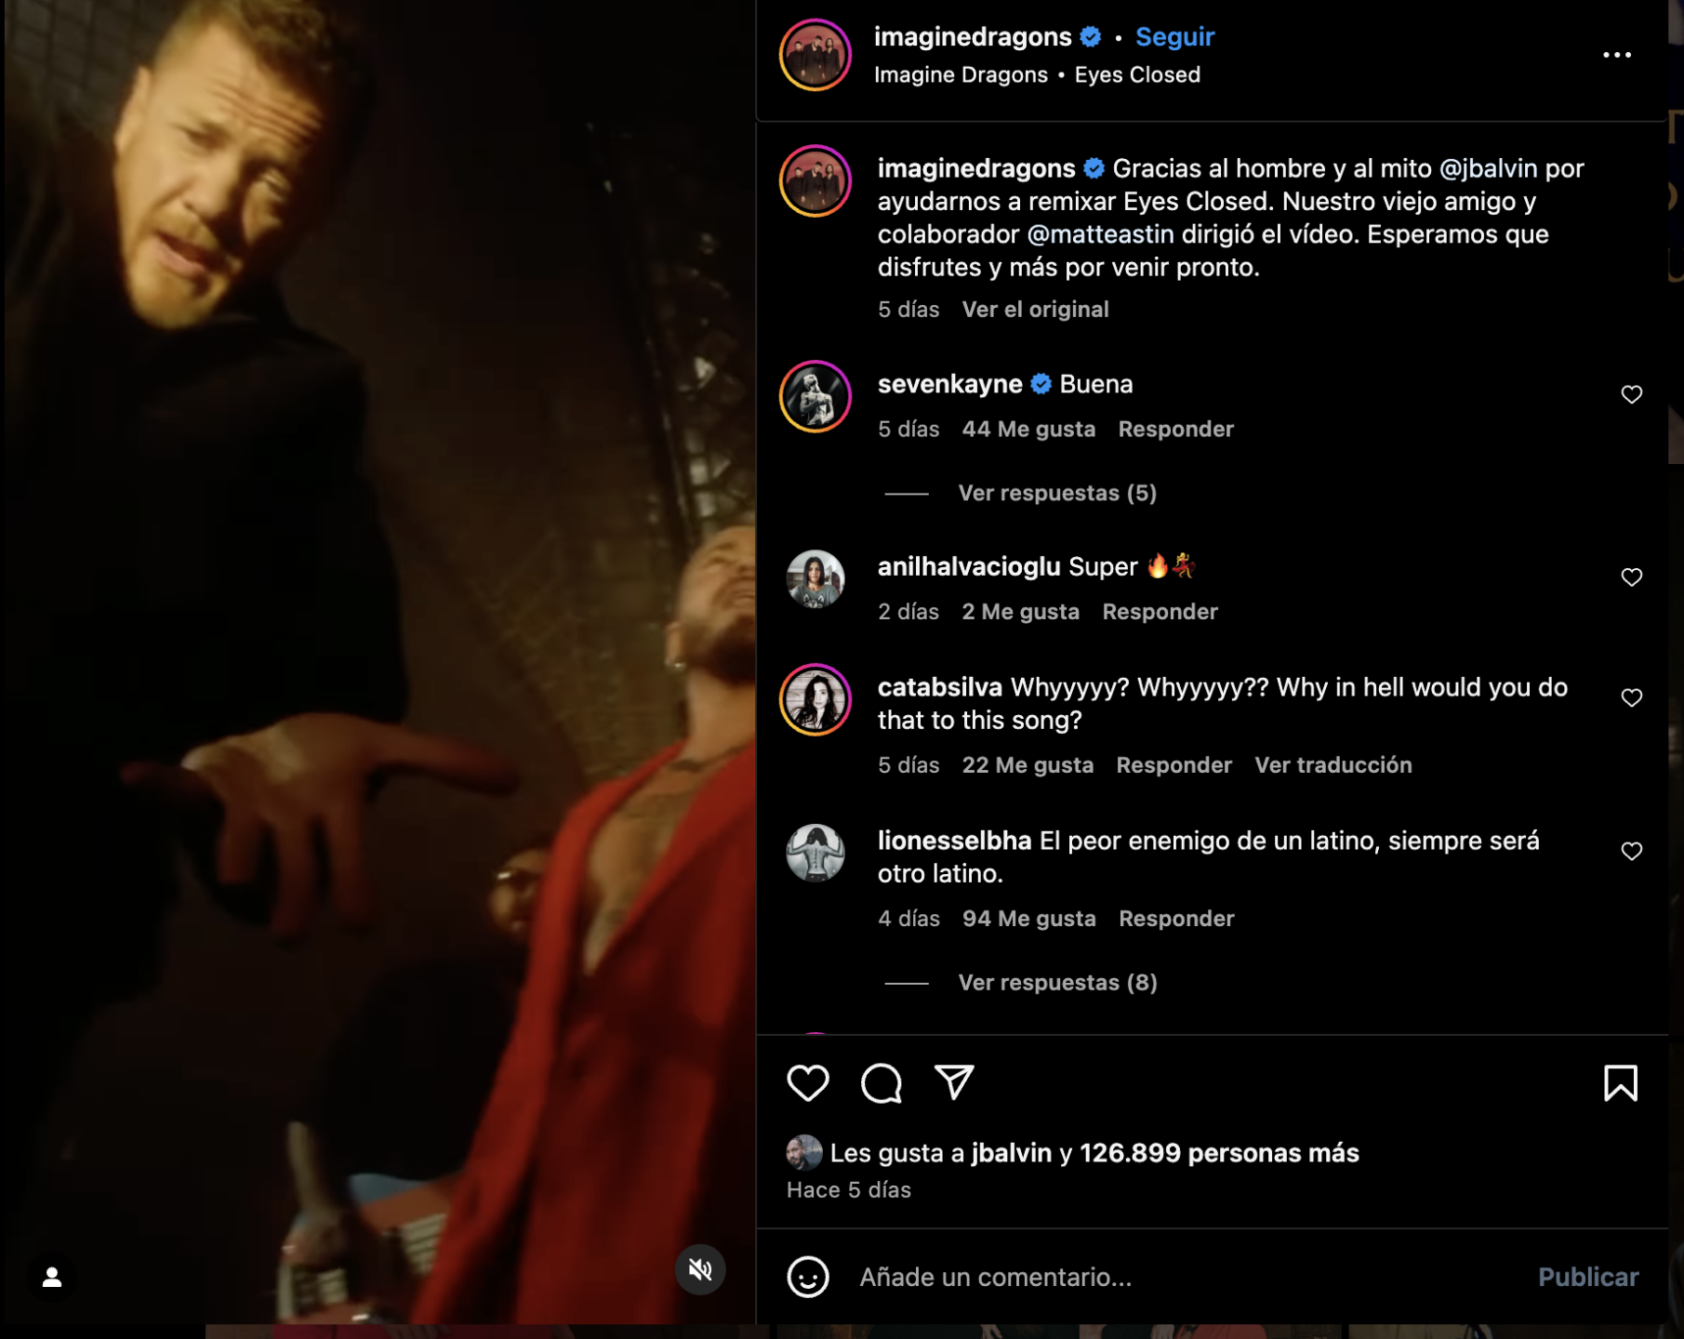Open the comment bubble icon
The width and height of the screenshot is (1684, 1339).
[x=881, y=1083]
